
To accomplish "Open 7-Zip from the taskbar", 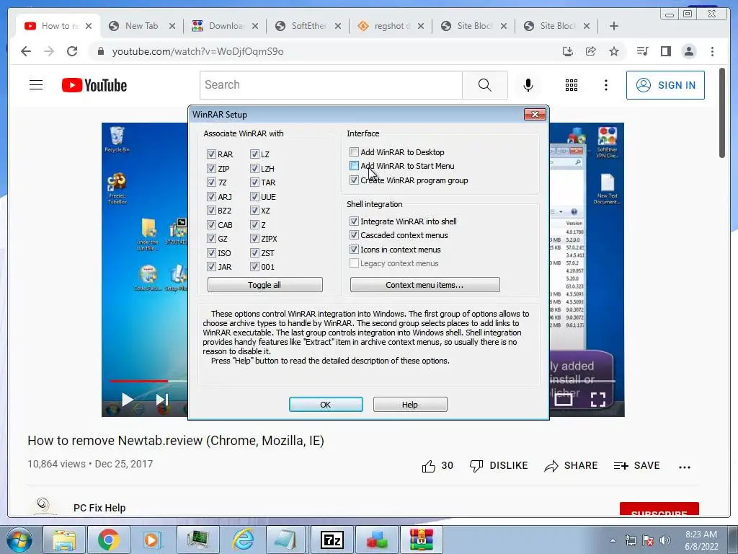I will (x=332, y=540).
